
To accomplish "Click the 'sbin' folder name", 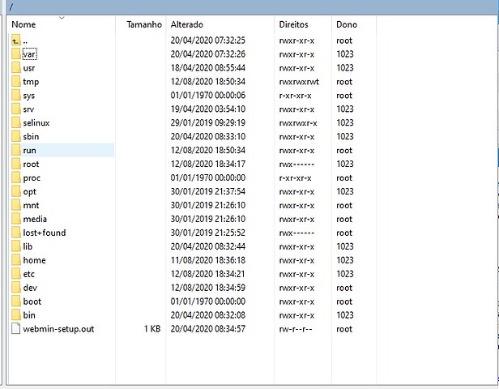I will (x=31, y=137).
